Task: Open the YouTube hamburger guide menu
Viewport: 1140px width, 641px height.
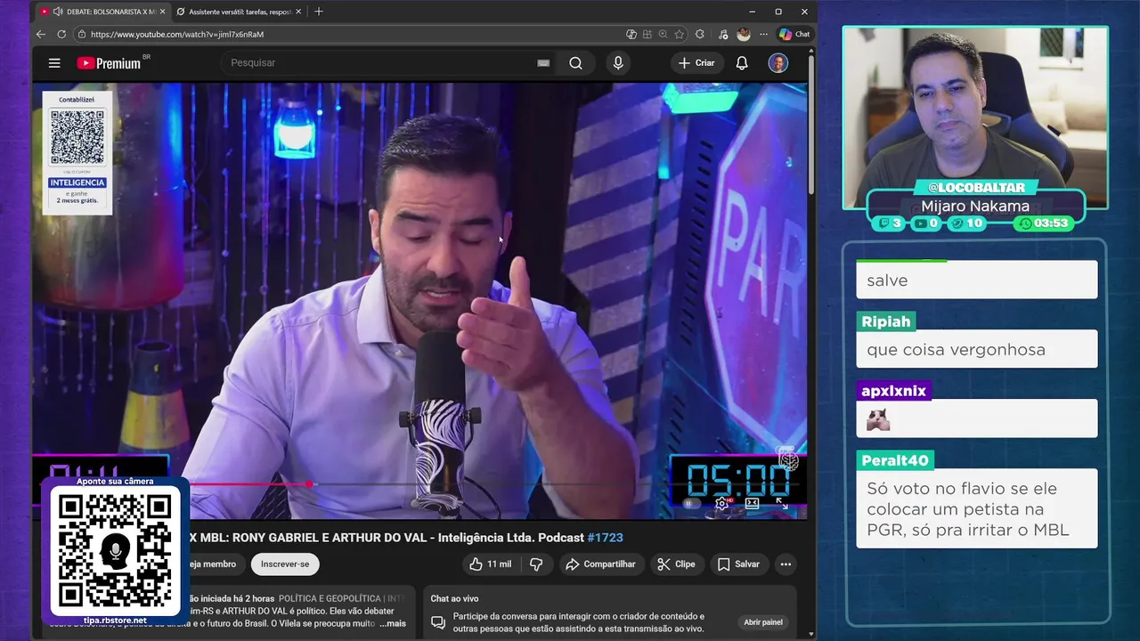Action: click(x=54, y=63)
